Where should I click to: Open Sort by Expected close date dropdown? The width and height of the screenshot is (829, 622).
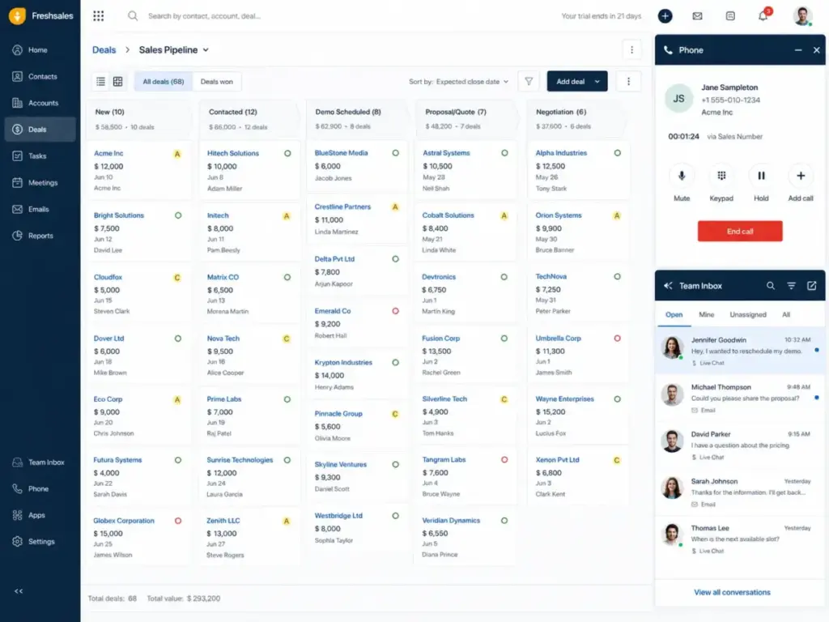click(458, 82)
